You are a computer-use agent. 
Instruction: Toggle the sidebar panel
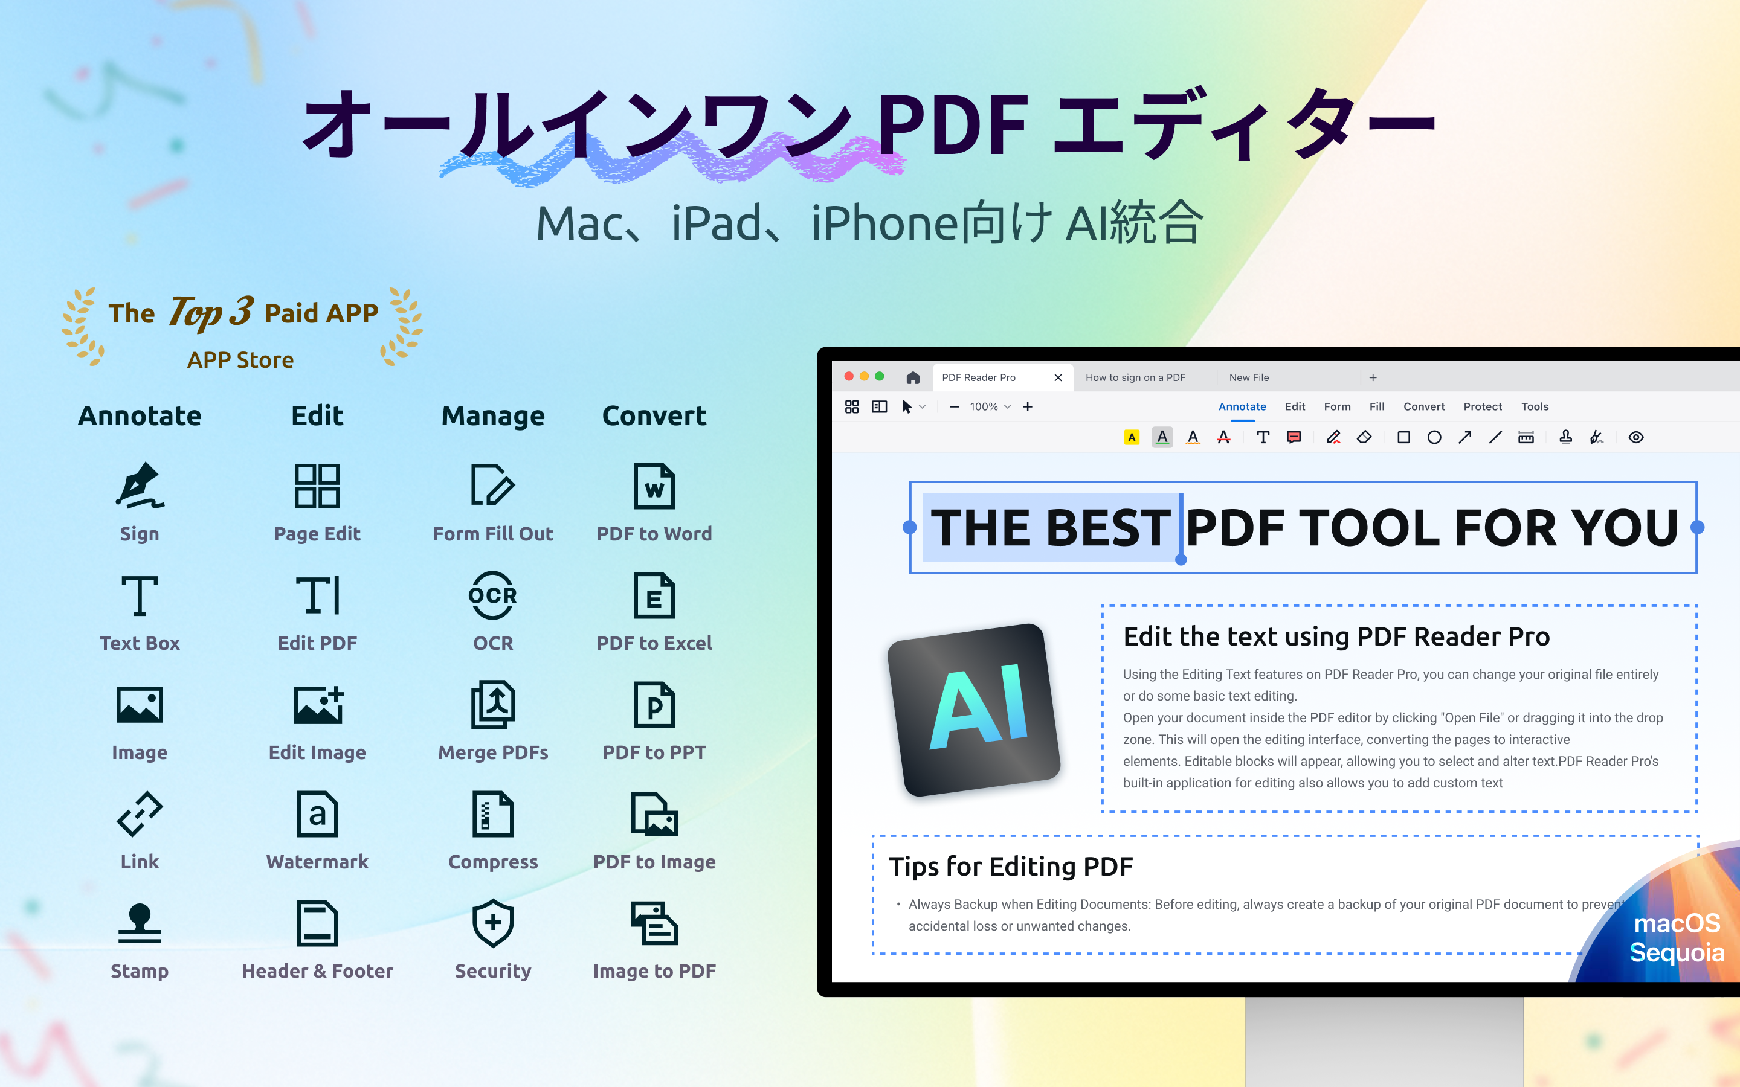(x=878, y=407)
